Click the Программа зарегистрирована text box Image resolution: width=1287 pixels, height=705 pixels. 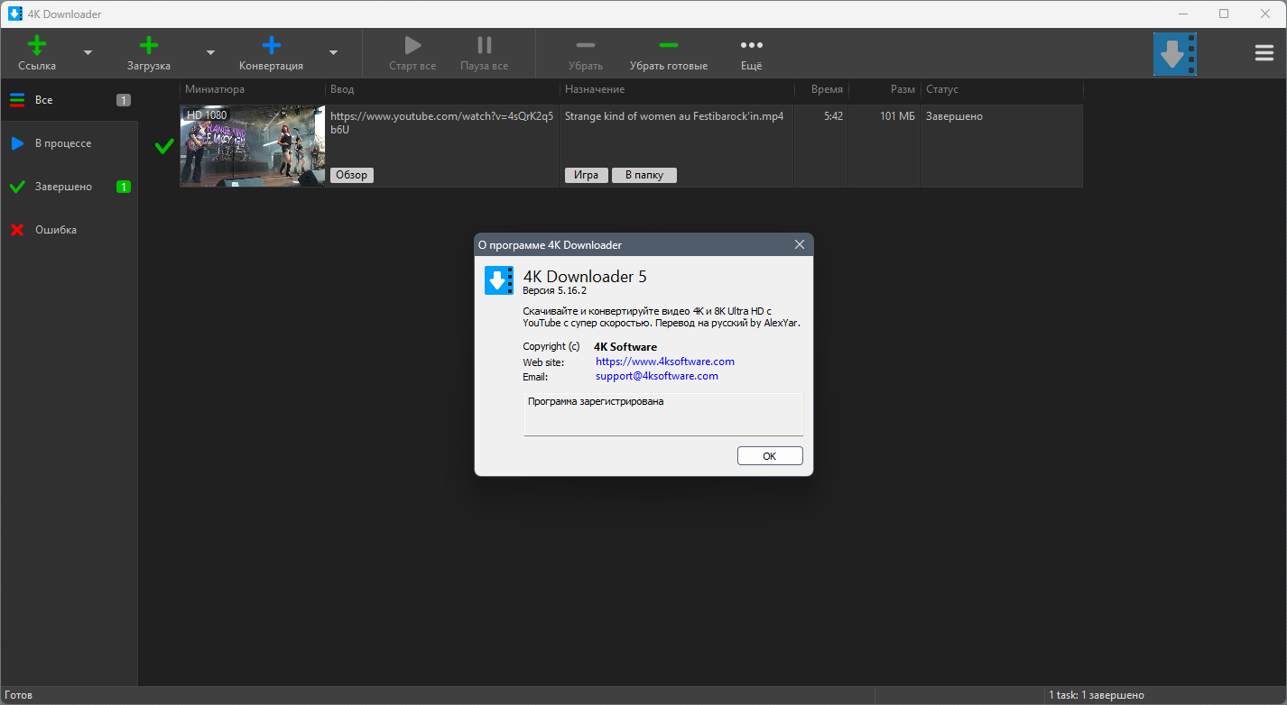click(663, 415)
